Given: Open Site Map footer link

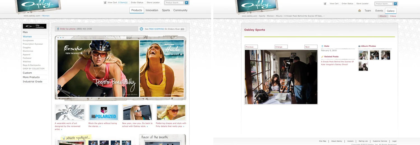Looking at the screenshot, I should pos(323,141).
